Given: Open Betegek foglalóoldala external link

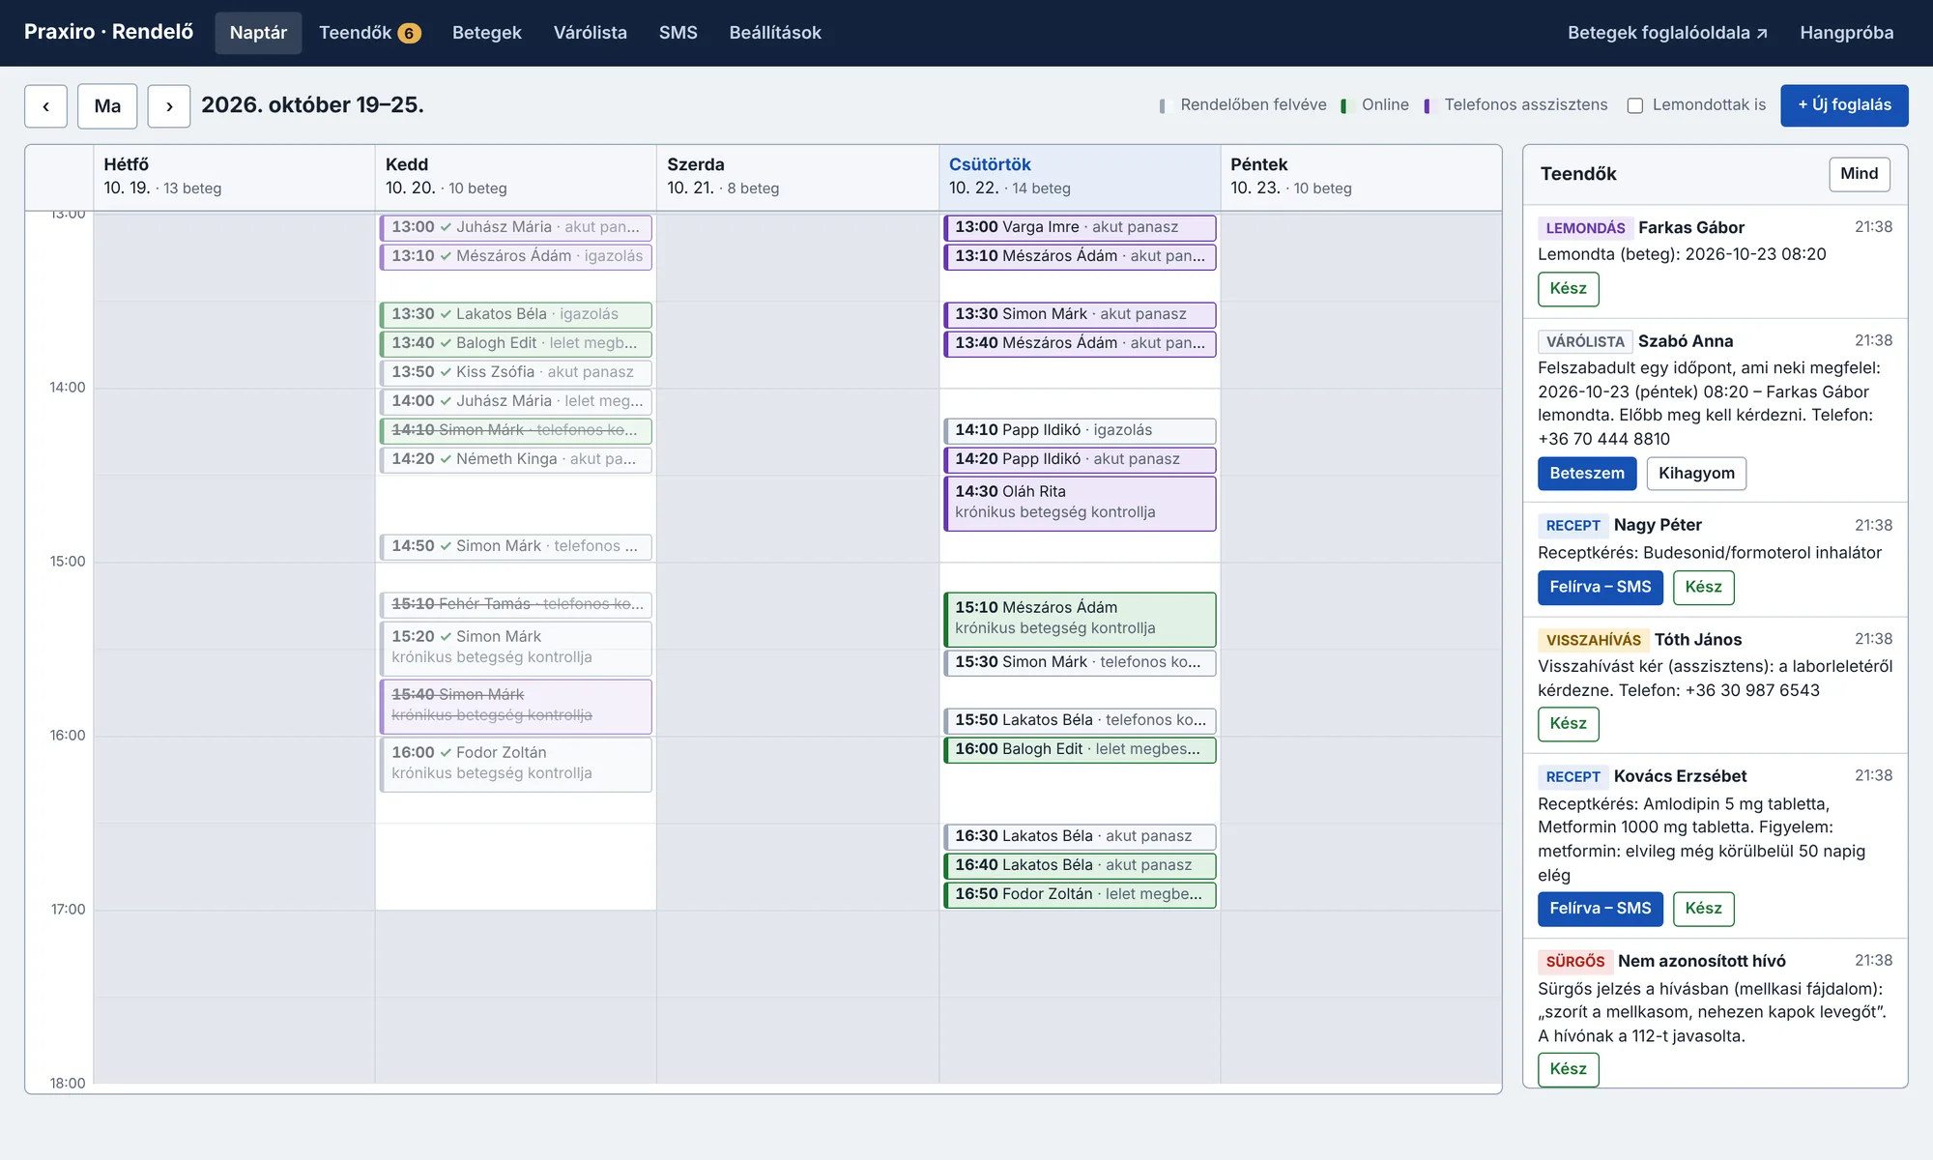Looking at the screenshot, I should [x=1667, y=33].
